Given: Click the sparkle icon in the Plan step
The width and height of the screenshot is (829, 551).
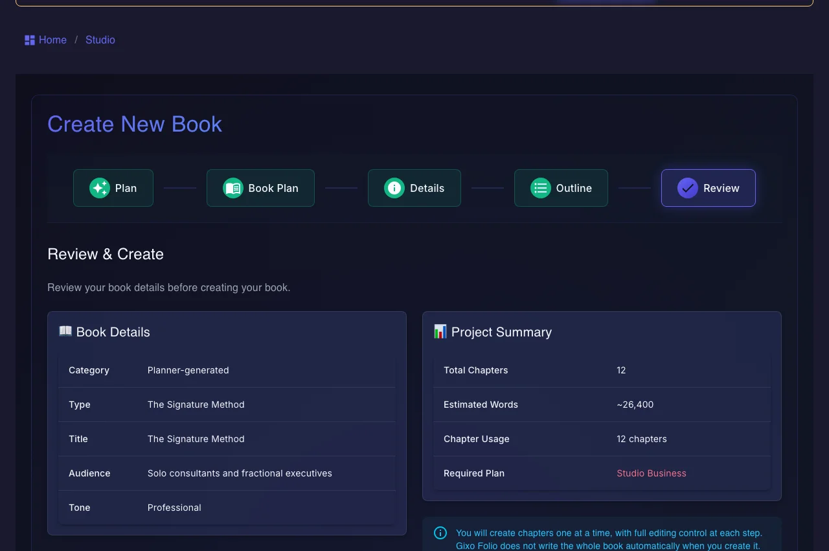Looking at the screenshot, I should click(100, 188).
